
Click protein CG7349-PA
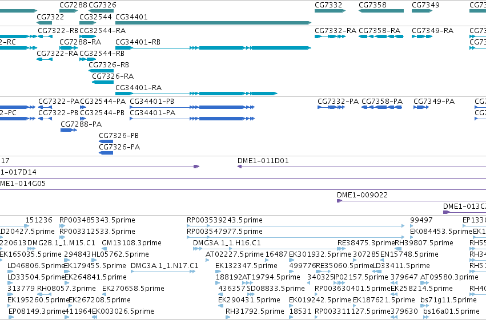tap(421, 107)
